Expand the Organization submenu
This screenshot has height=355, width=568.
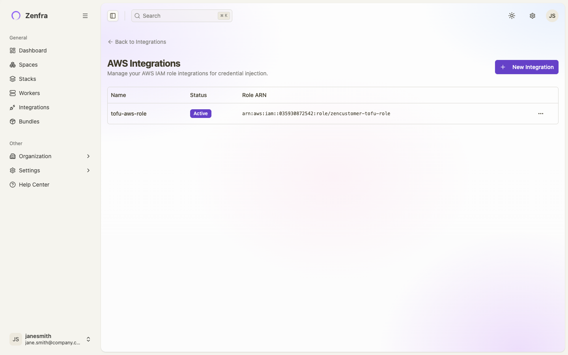pyautogui.click(x=88, y=156)
